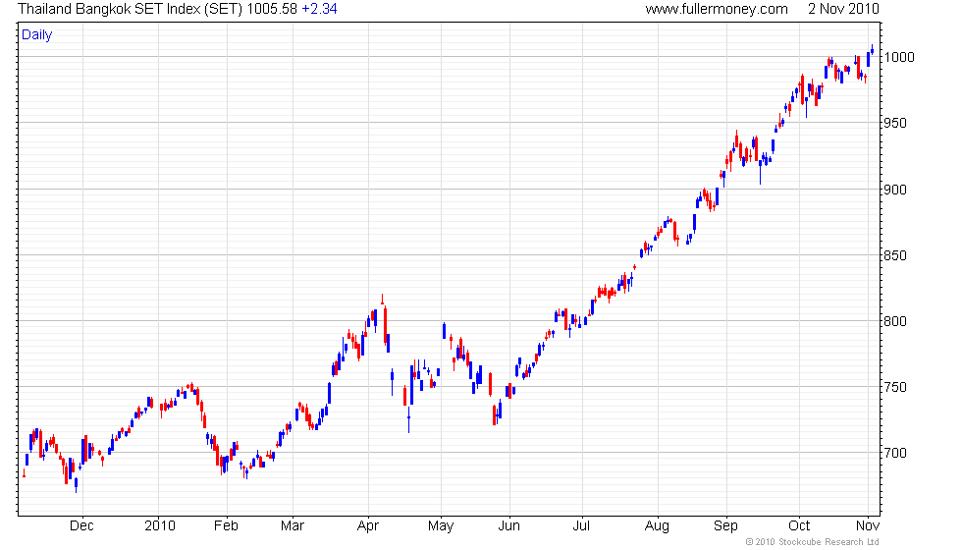Click the 'Mar' month axis label

pyautogui.click(x=293, y=526)
